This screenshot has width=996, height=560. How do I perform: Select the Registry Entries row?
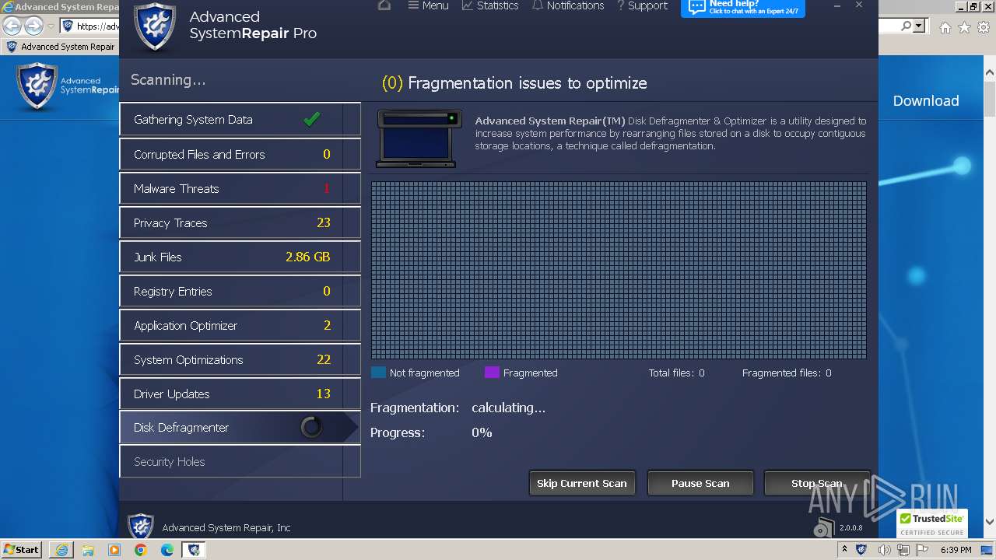tap(240, 291)
